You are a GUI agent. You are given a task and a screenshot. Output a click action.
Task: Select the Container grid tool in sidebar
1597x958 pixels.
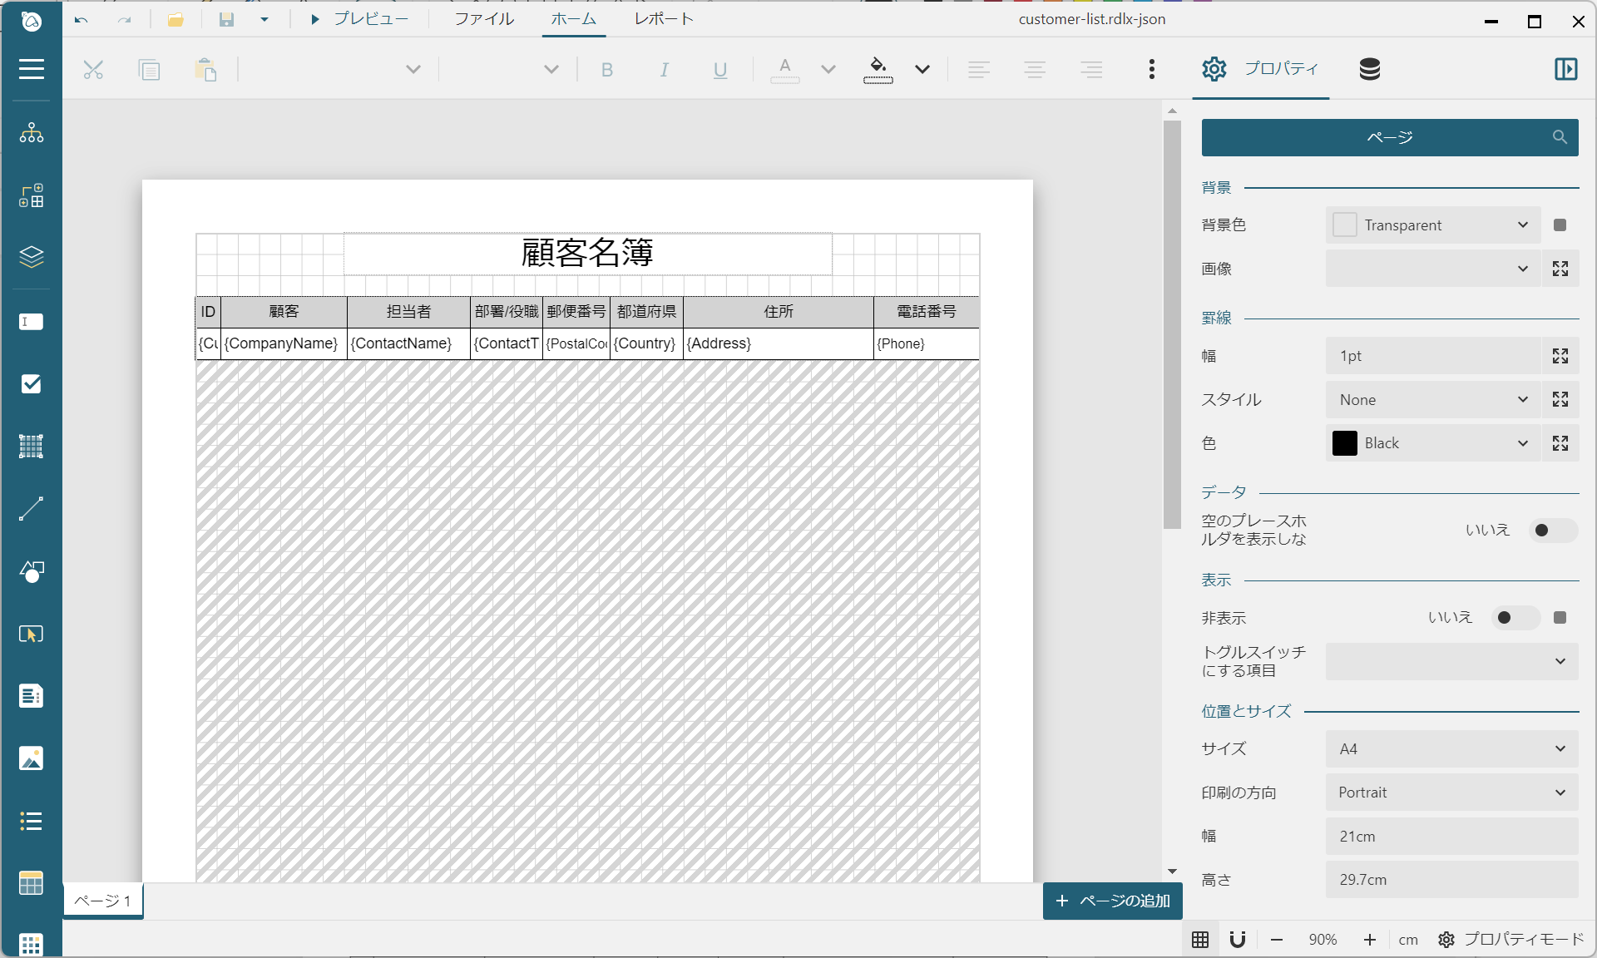[31, 447]
